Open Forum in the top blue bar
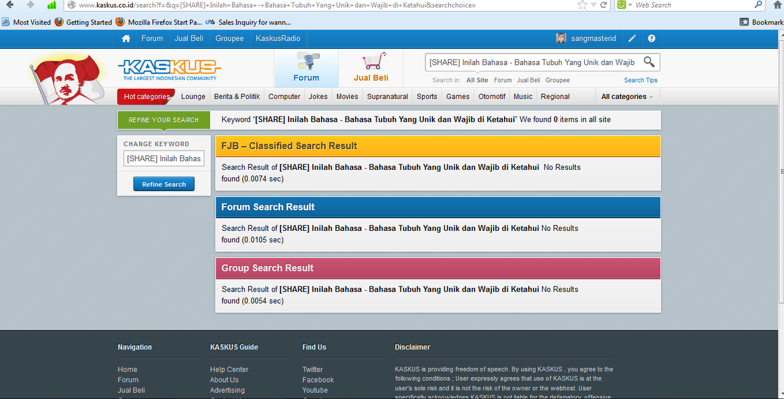 coord(152,38)
